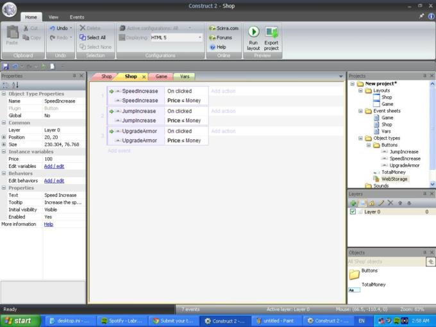Click the Text property value Speed Increase
Image resolution: width=436 pixels, height=327 pixels.
coord(64,195)
